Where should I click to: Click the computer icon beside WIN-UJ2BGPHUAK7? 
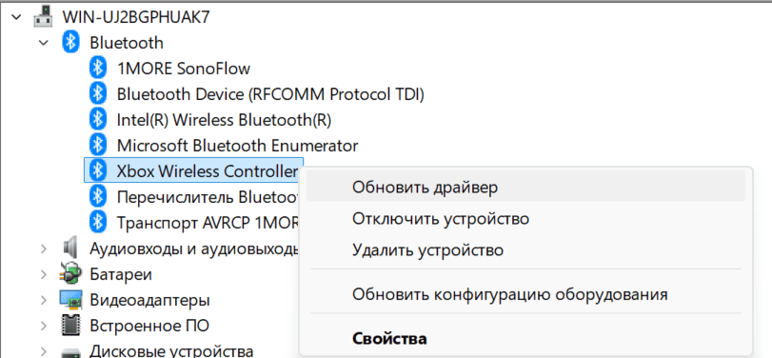pyautogui.click(x=44, y=17)
